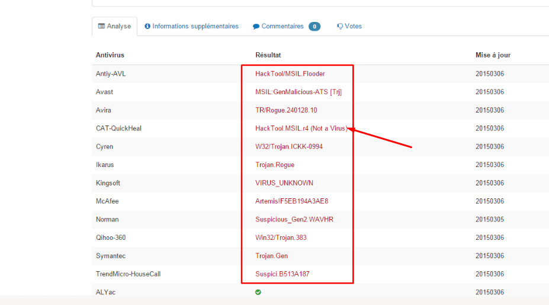
Task: Click the update date in Symantec row
Action: pyautogui.click(x=489, y=256)
